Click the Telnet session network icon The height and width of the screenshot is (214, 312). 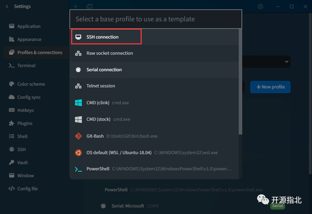[x=78, y=86]
